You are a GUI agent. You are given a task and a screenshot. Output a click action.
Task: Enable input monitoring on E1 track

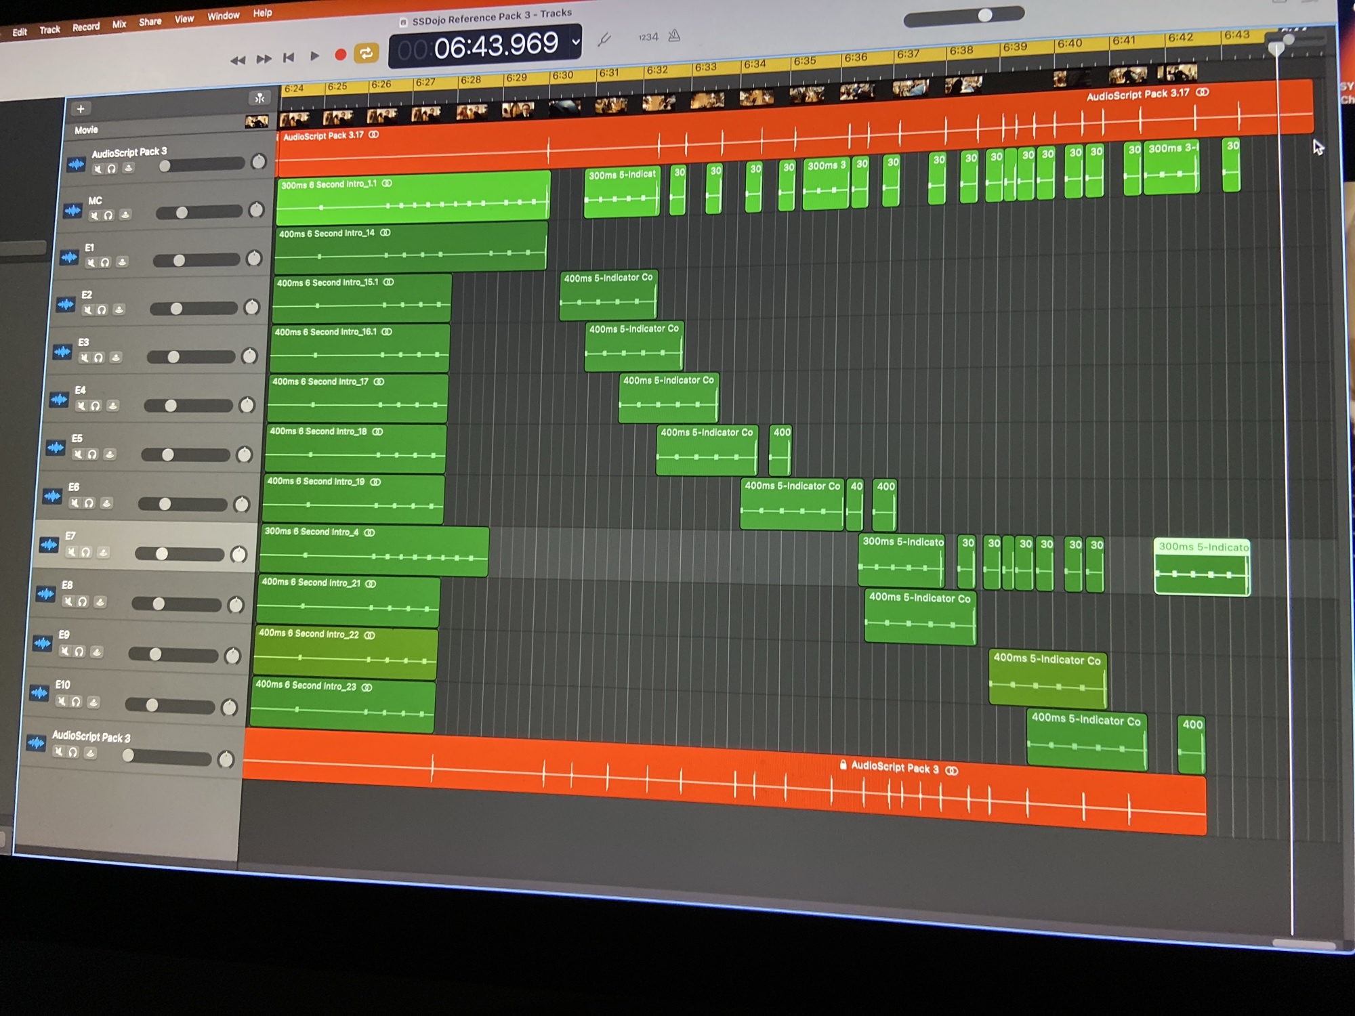click(x=122, y=262)
